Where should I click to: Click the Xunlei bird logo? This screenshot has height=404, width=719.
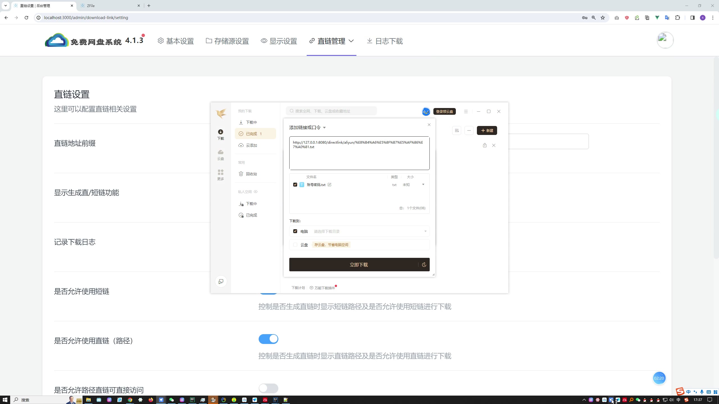(x=221, y=113)
